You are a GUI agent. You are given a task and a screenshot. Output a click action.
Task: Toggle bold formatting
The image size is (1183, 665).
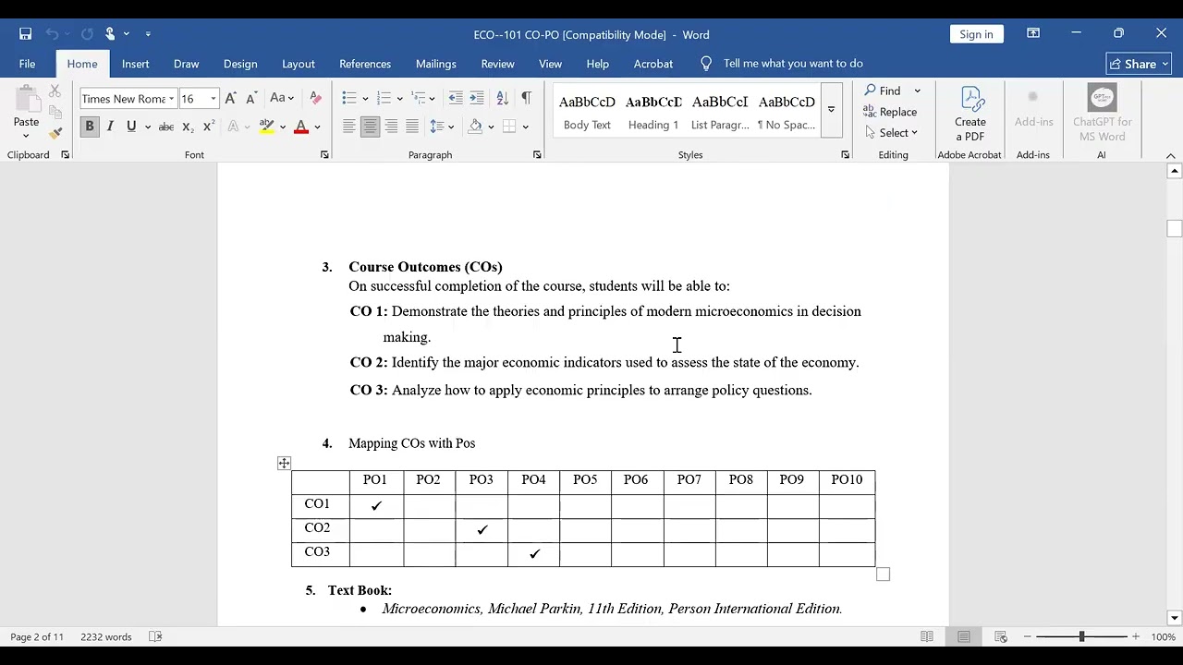(x=90, y=127)
